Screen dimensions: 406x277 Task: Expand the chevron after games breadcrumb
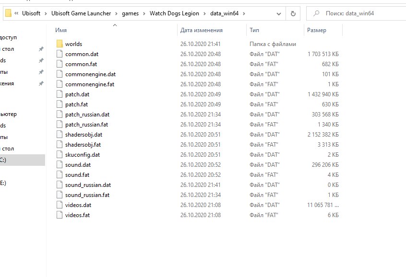tap(144, 14)
